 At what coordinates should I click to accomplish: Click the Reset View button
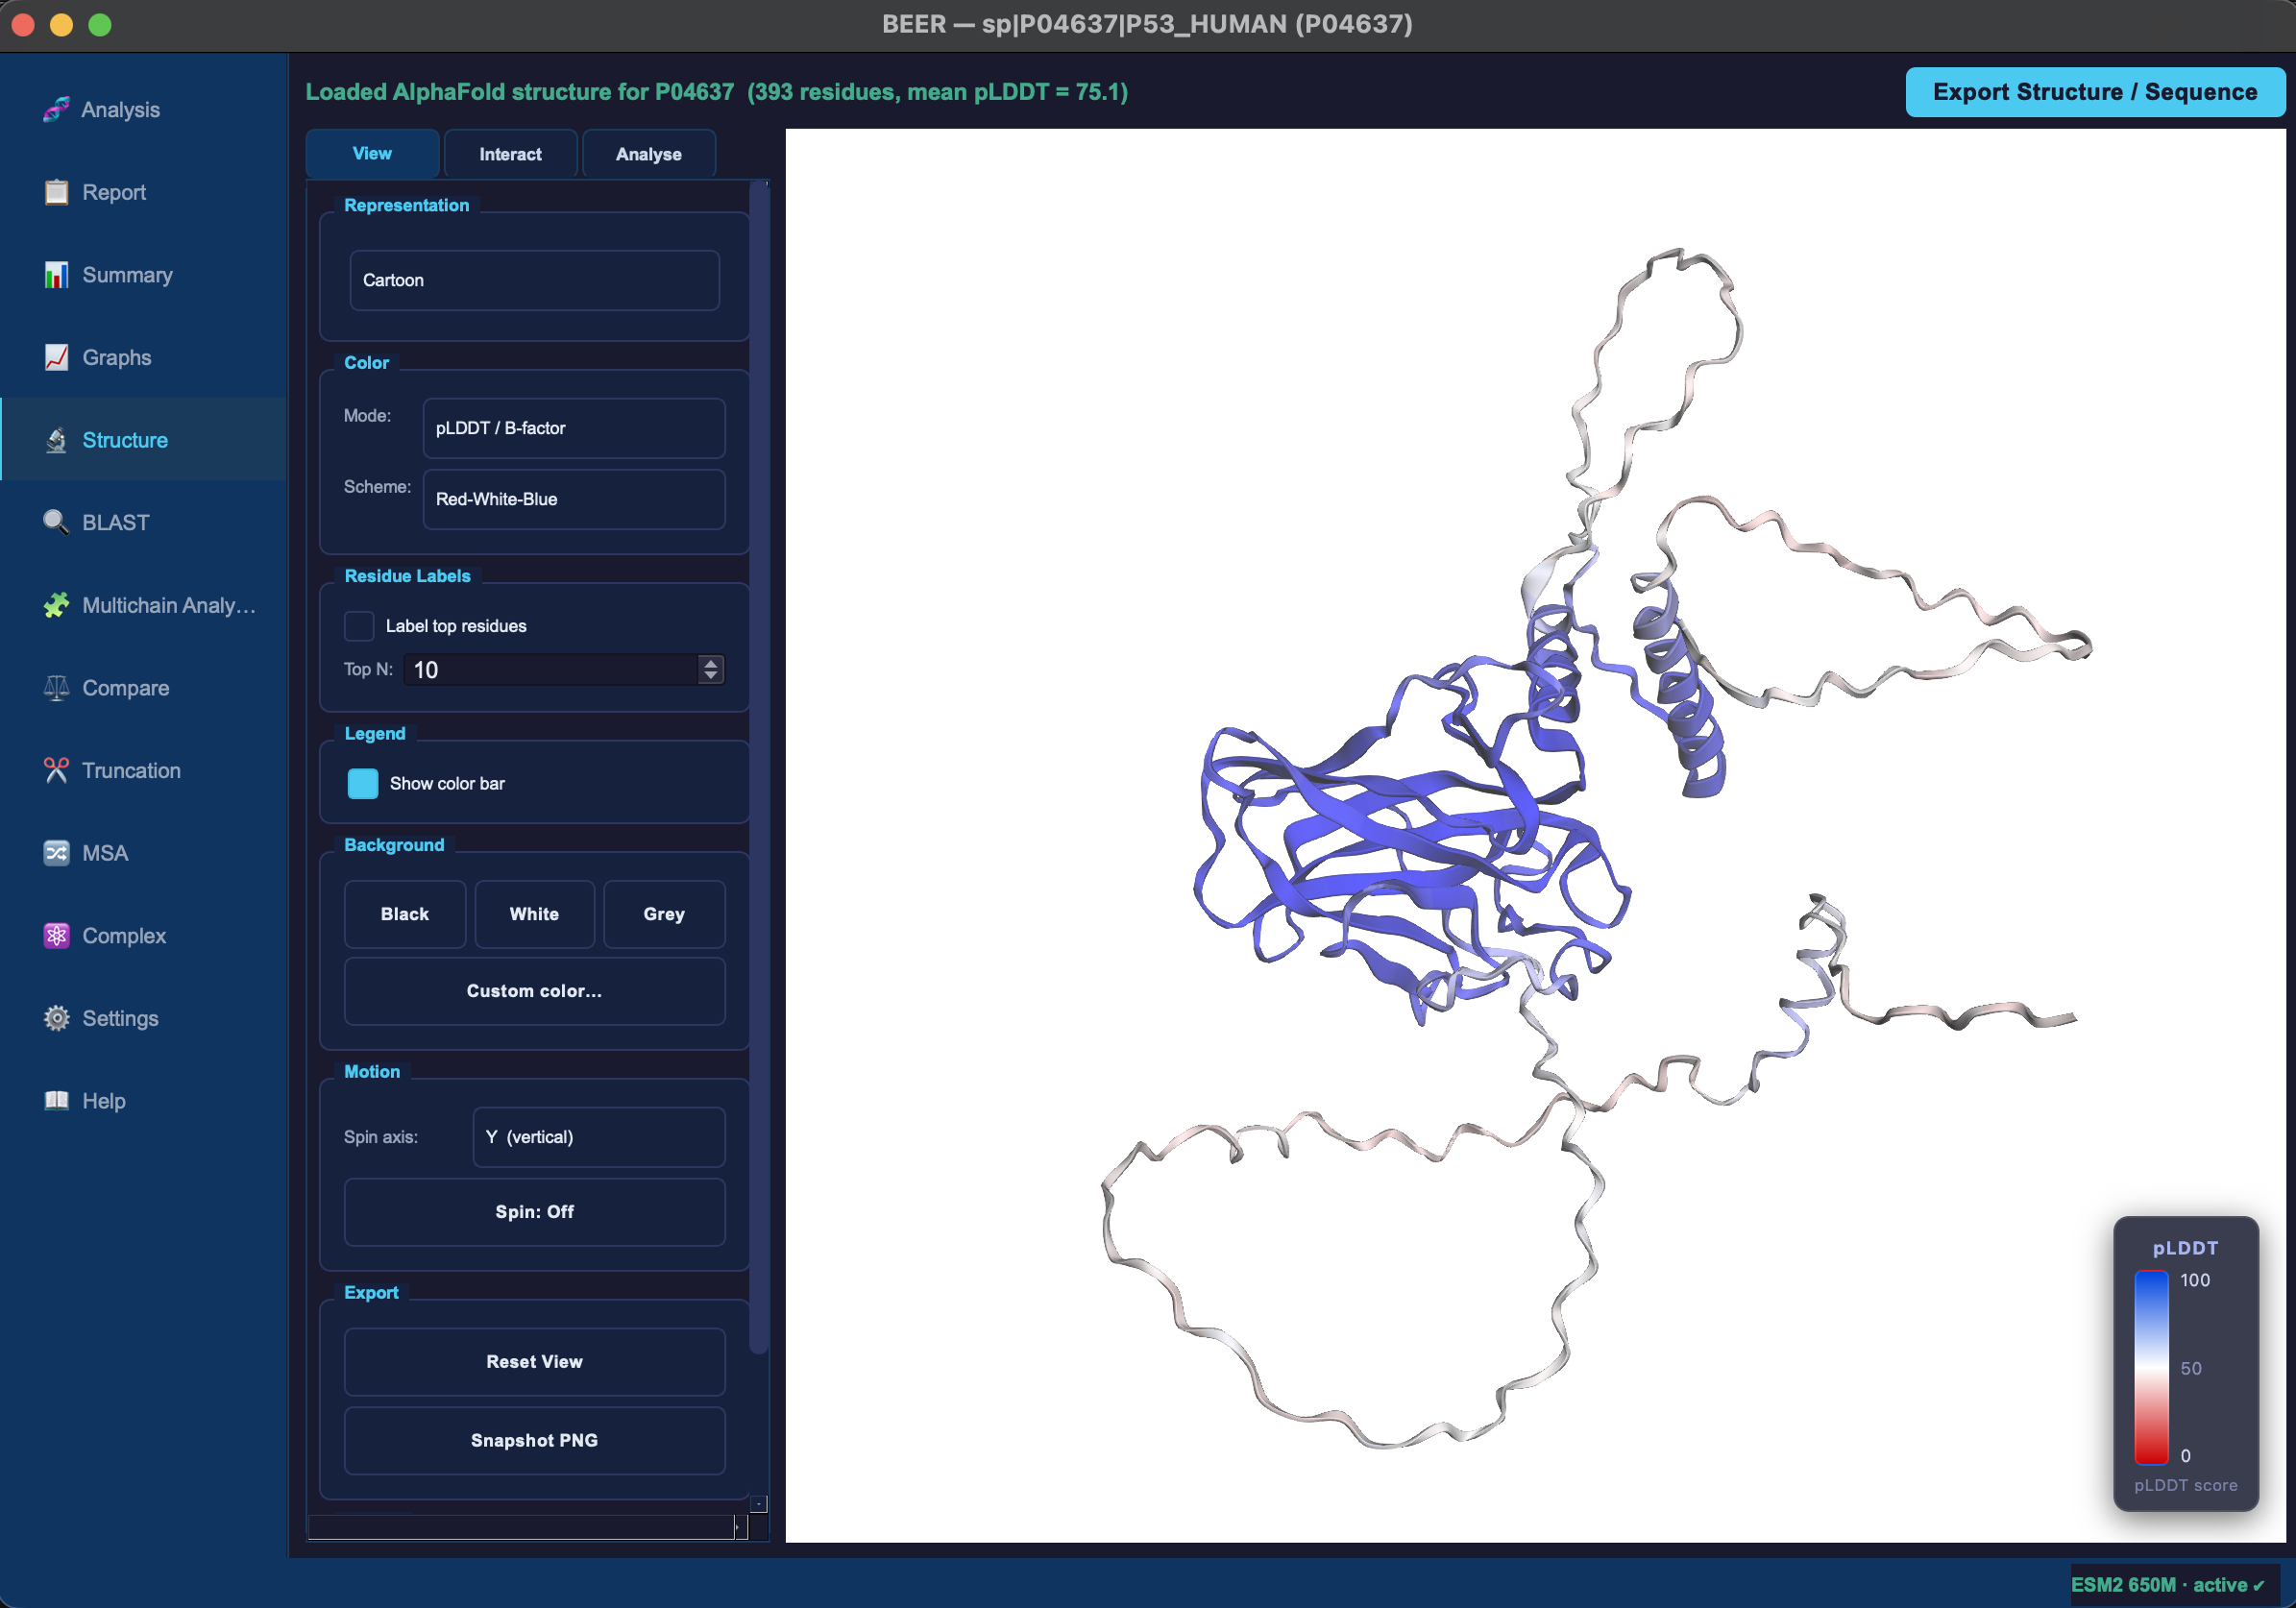(x=534, y=1362)
